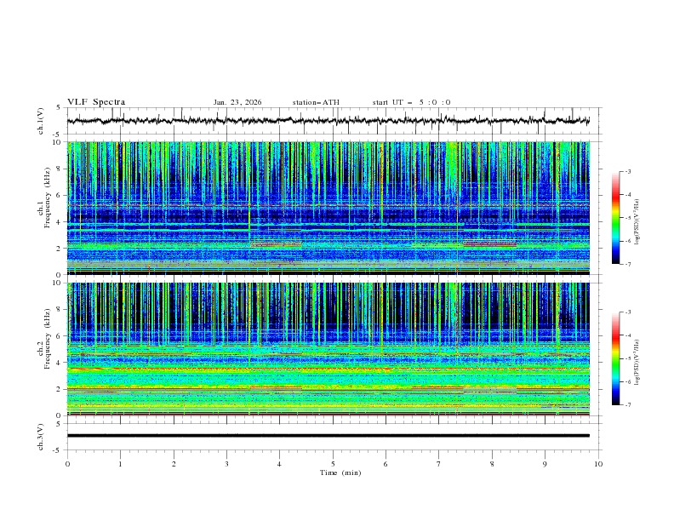Click the station=ATH label

coord(316,102)
